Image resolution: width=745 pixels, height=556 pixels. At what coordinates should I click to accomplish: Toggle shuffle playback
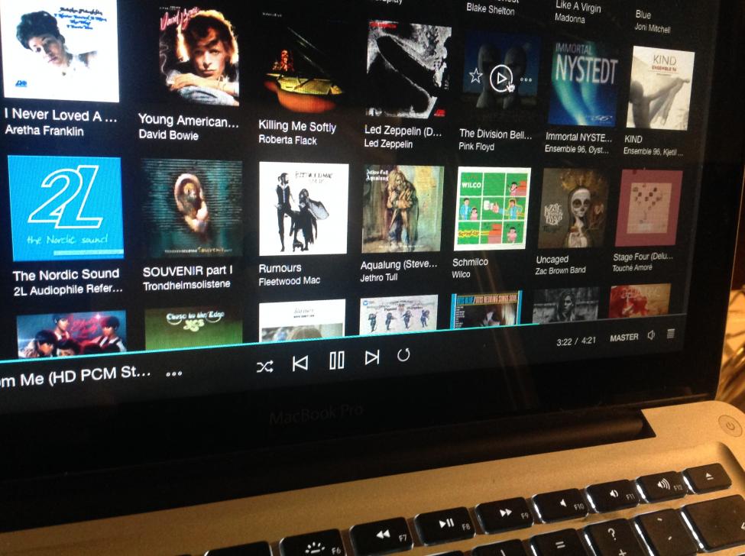(x=264, y=366)
